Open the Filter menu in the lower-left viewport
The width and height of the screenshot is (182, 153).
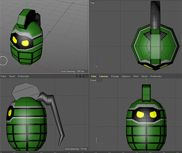point(4,76)
